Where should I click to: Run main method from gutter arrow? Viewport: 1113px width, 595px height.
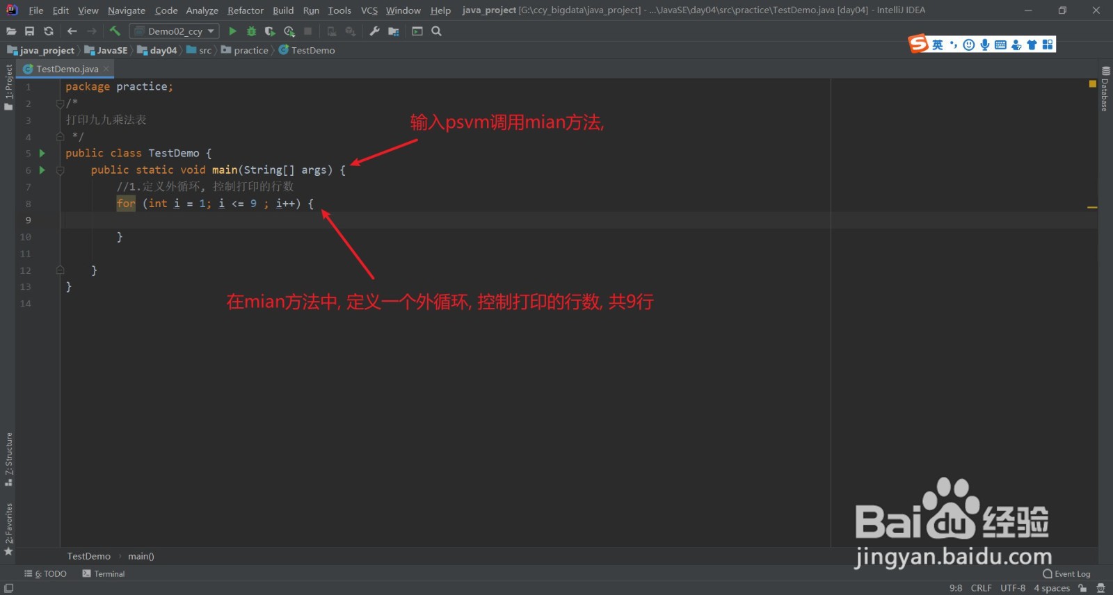pyautogui.click(x=42, y=170)
